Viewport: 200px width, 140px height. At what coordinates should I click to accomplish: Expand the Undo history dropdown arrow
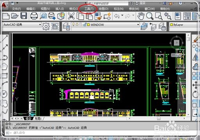pos(122,15)
